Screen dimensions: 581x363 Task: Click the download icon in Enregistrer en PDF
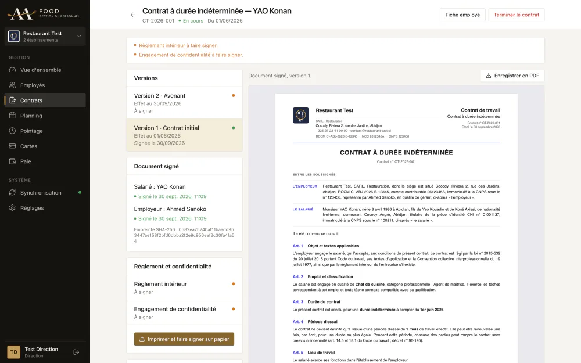[x=489, y=76]
